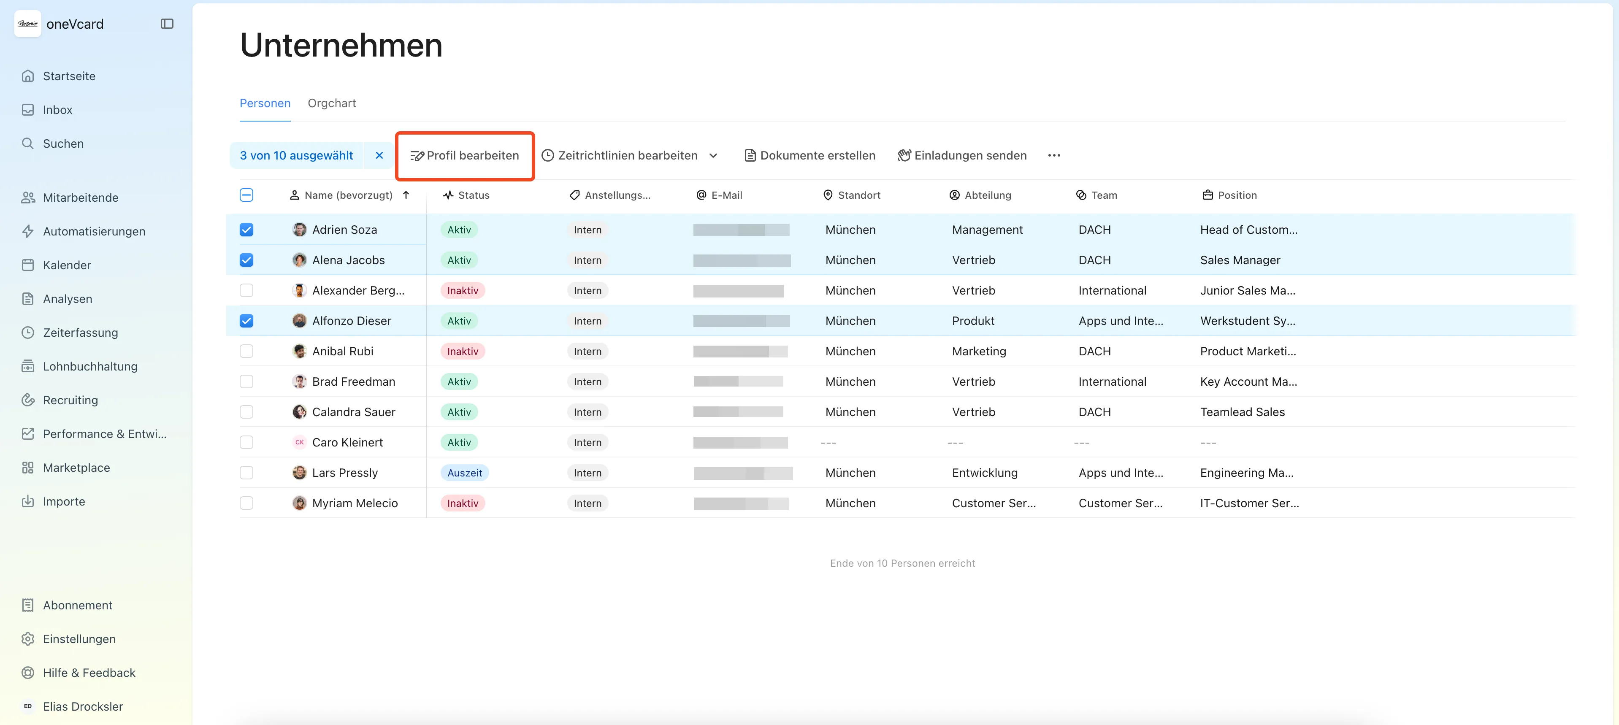Click Adrien Soza's avatar
The width and height of the screenshot is (1619, 725).
click(300, 230)
